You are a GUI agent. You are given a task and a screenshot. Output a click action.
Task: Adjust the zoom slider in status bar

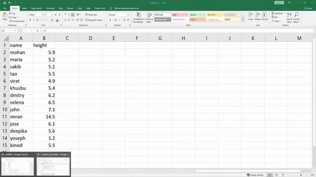pyautogui.click(x=301, y=175)
